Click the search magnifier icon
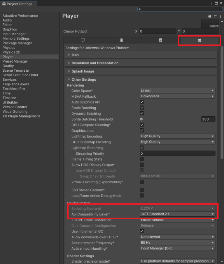Image resolution: width=224 pixels, height=264 pixels. [x=140, y=9]
